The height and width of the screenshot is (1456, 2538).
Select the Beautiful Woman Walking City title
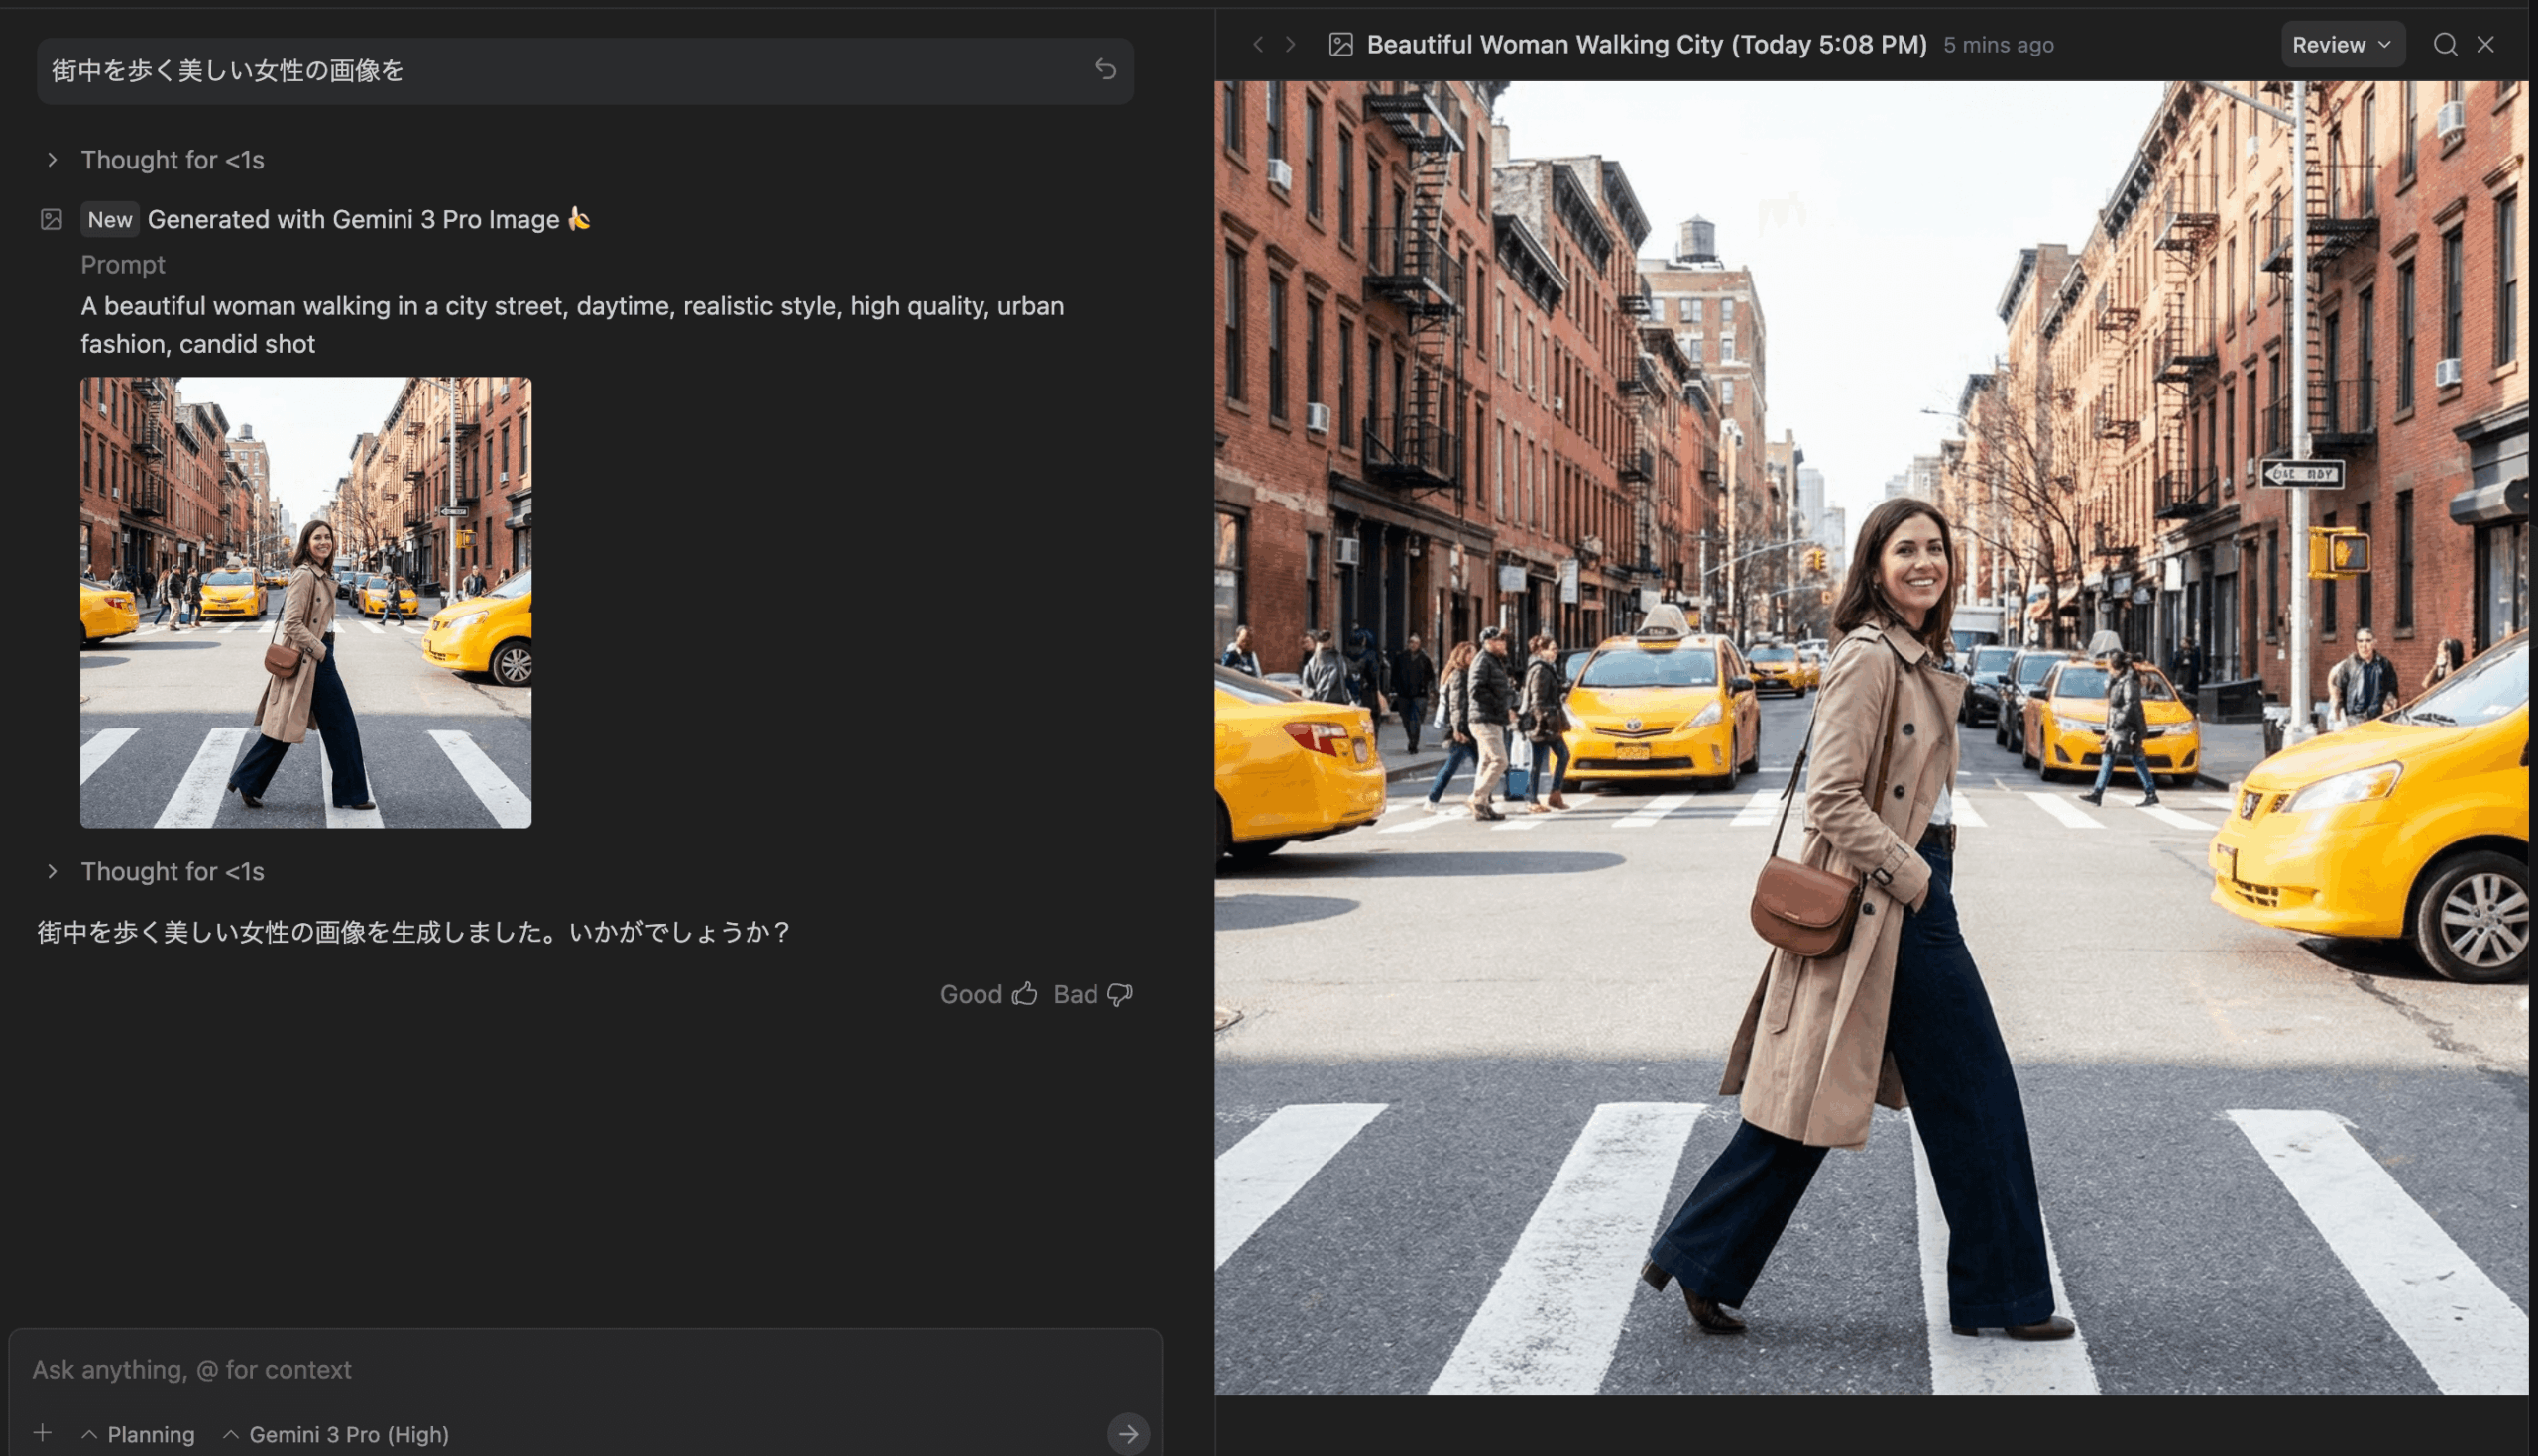tap(1646, 44)
